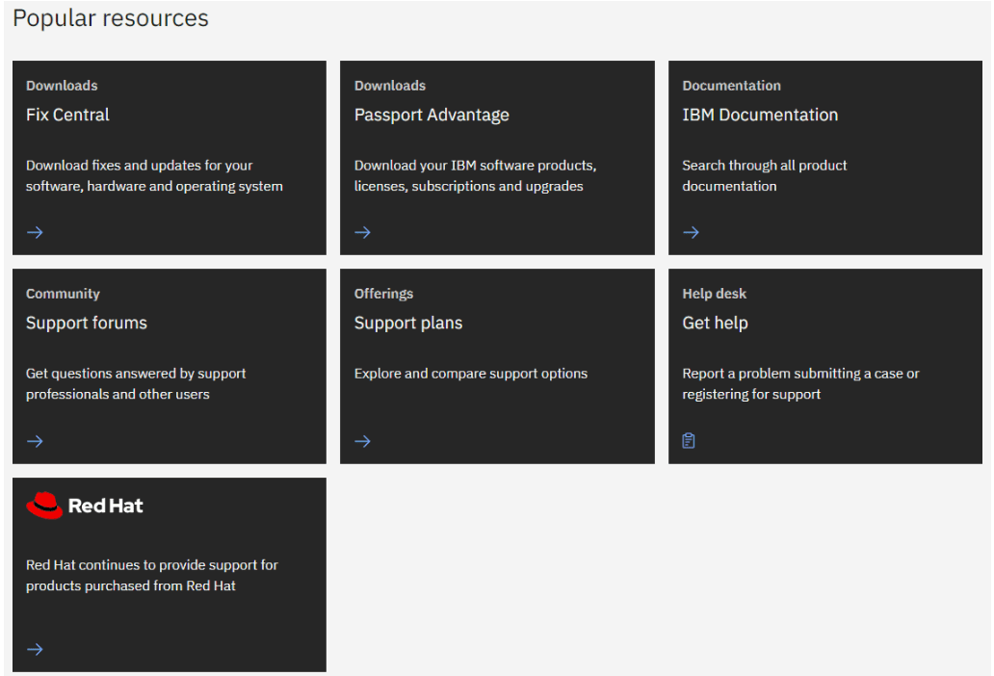Click the arrow icon on Support plans card
Screen dimensions: 994x676
point(362,441)
